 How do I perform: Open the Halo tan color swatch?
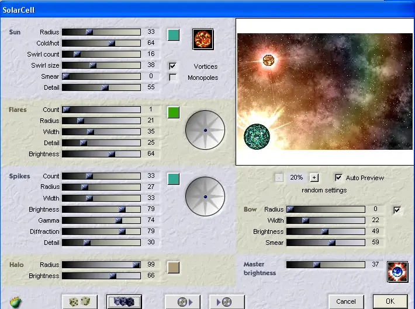(x=174, y=268)
